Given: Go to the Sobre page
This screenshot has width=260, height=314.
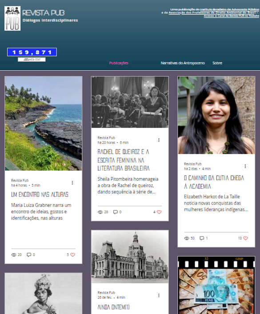Looking at the screenshot, I should pyautogui.click(x=217, y=63).
